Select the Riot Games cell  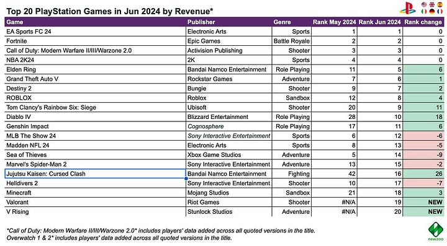[x=228, y=202]
